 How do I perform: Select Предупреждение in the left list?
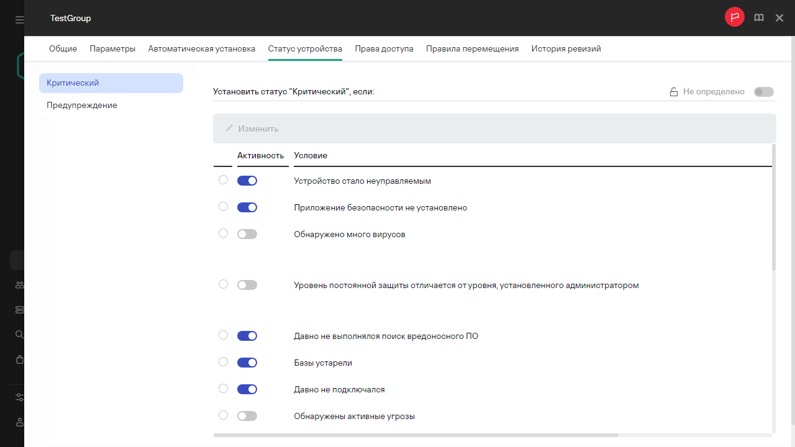tap(111, 106)
